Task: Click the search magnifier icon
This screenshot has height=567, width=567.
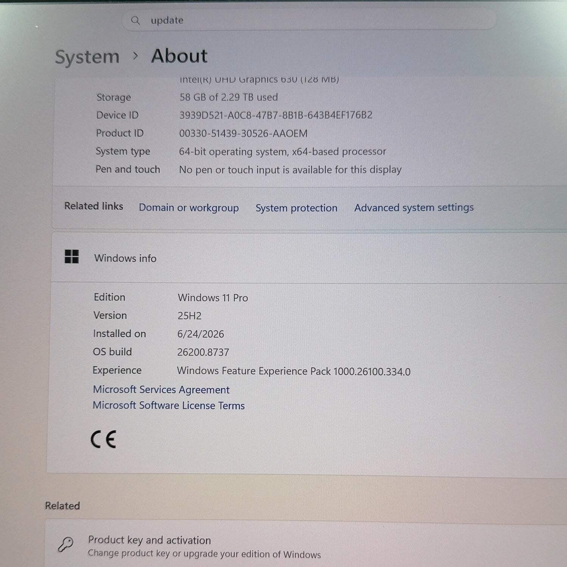Action: pyautogui.click(x=135, y=20)
